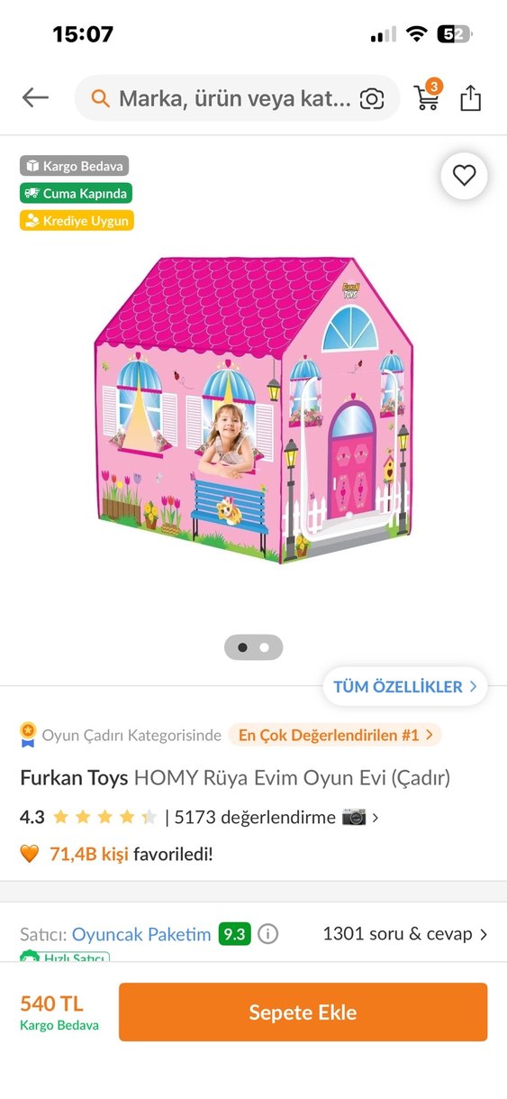Expand En Çok Değerlendirilen #1 ranking
This screenshot has height=1099, width=507.
coord(335,735)
